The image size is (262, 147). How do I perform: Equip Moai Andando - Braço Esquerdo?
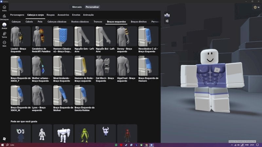(x=63, y=66)
